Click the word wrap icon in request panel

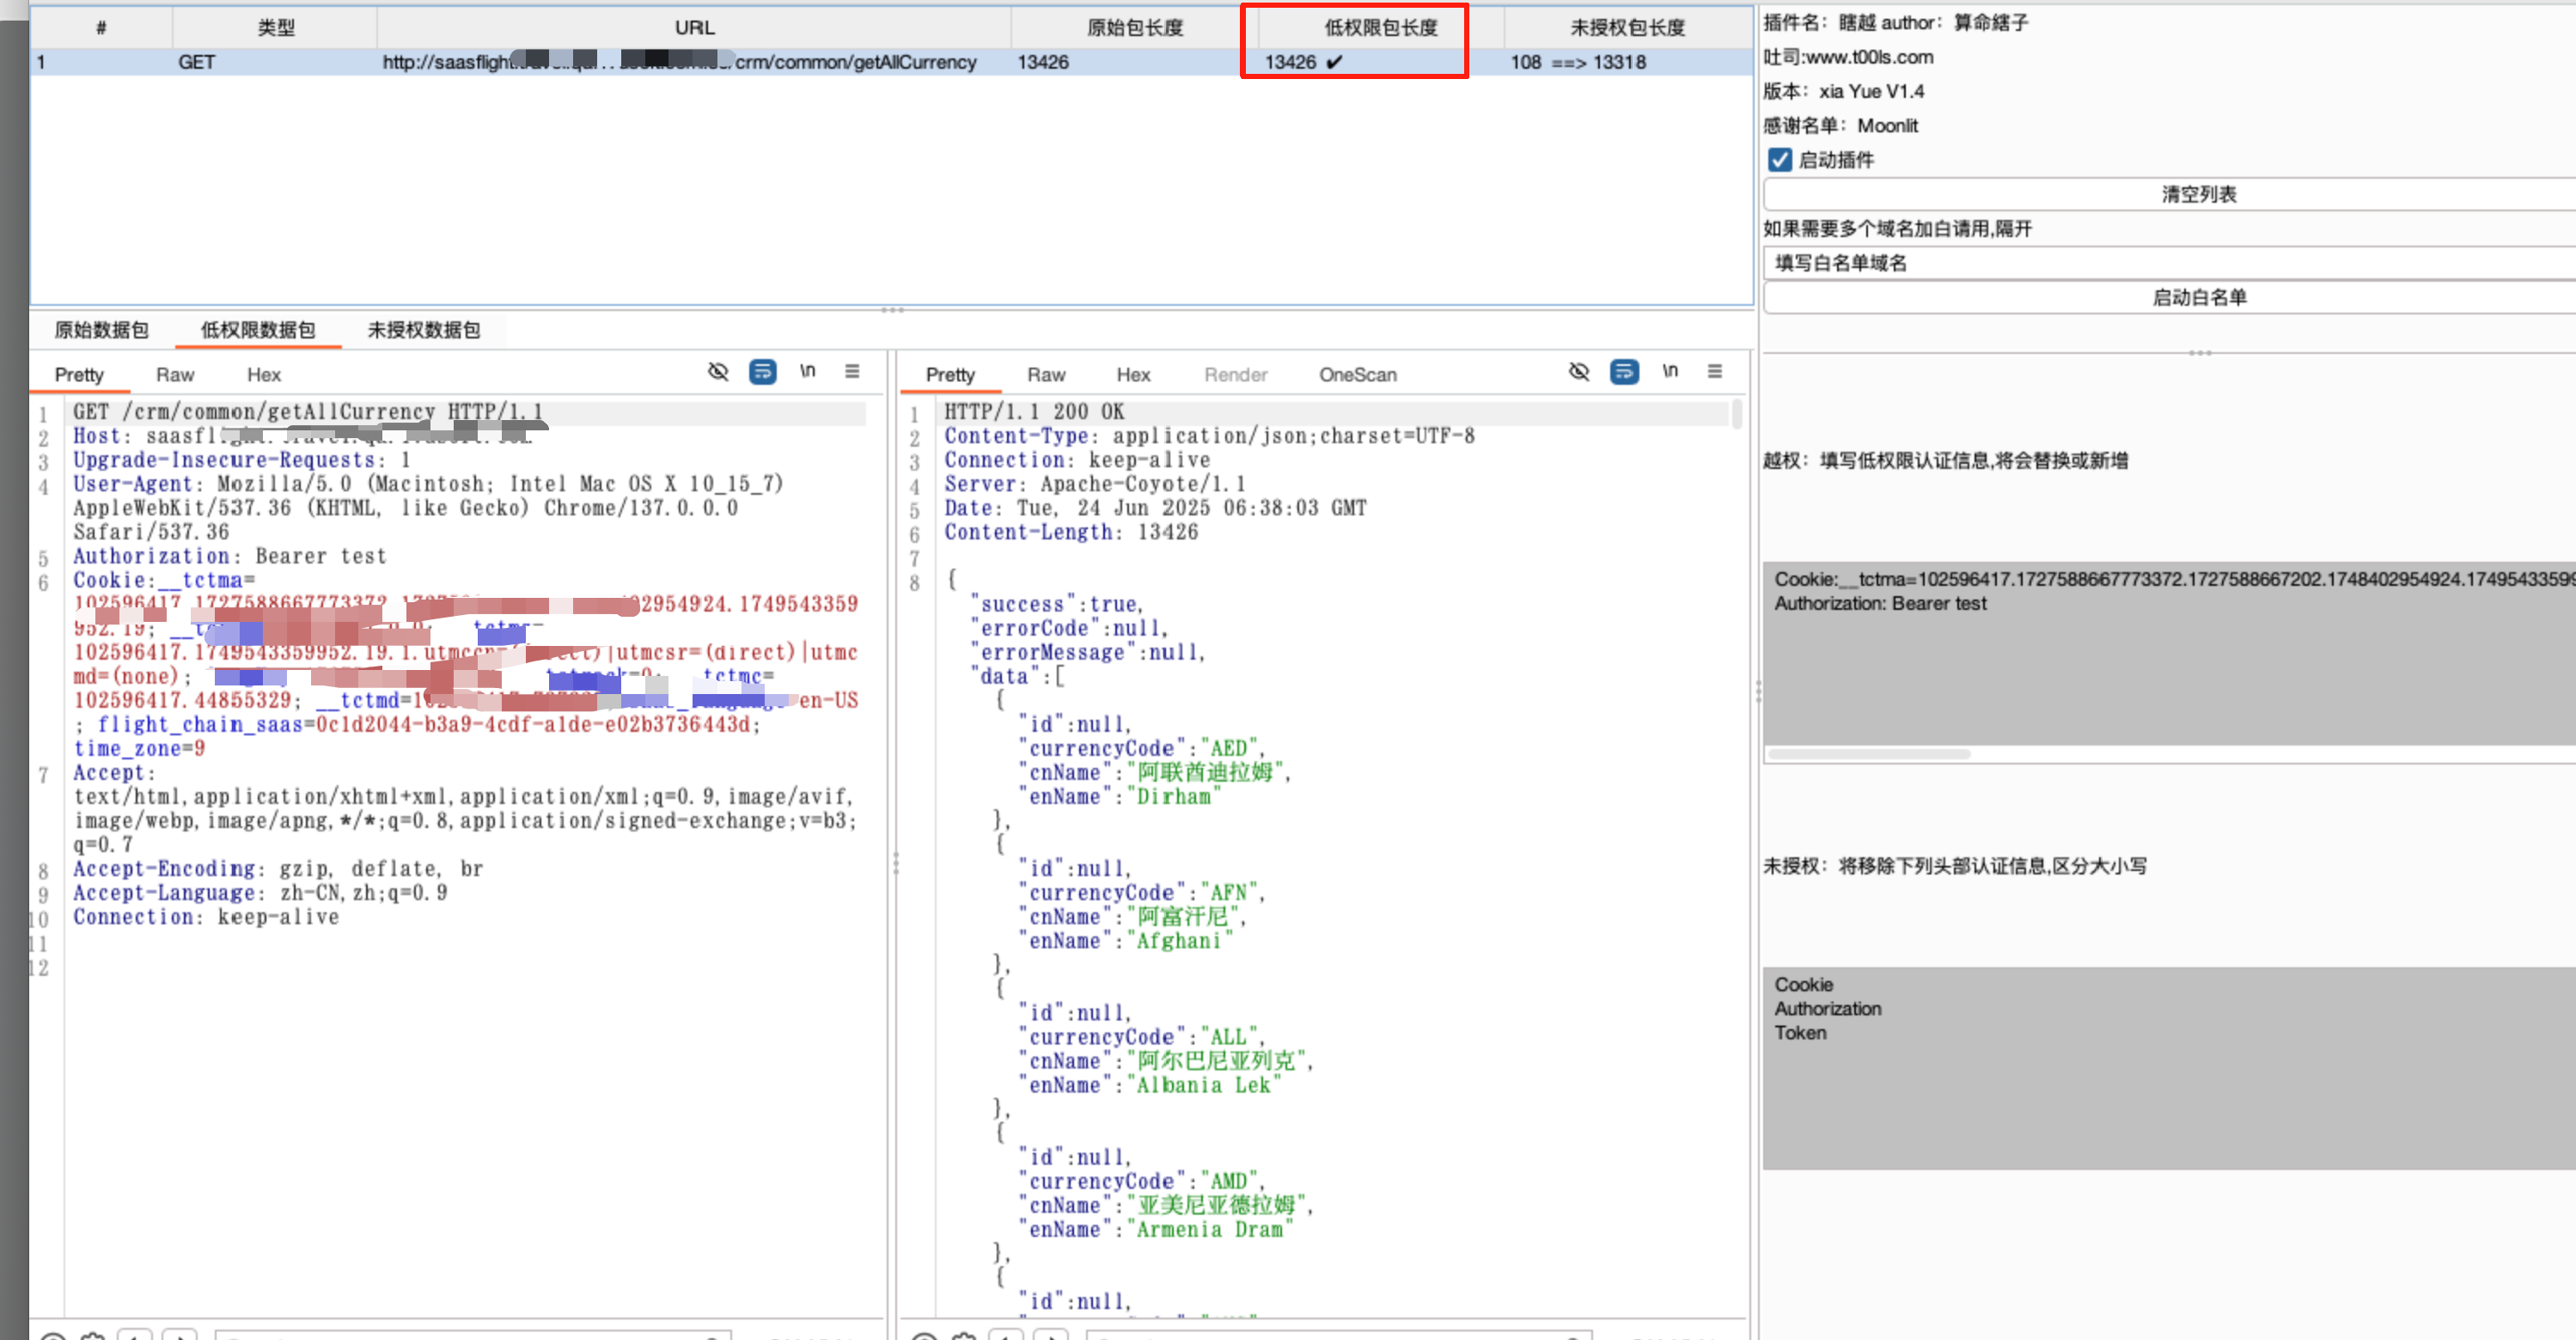click(762, 372)
